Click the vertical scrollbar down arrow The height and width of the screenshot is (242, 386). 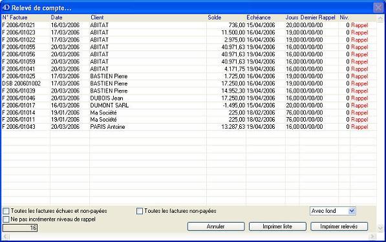pyautogui.click(x=380, y=228)
